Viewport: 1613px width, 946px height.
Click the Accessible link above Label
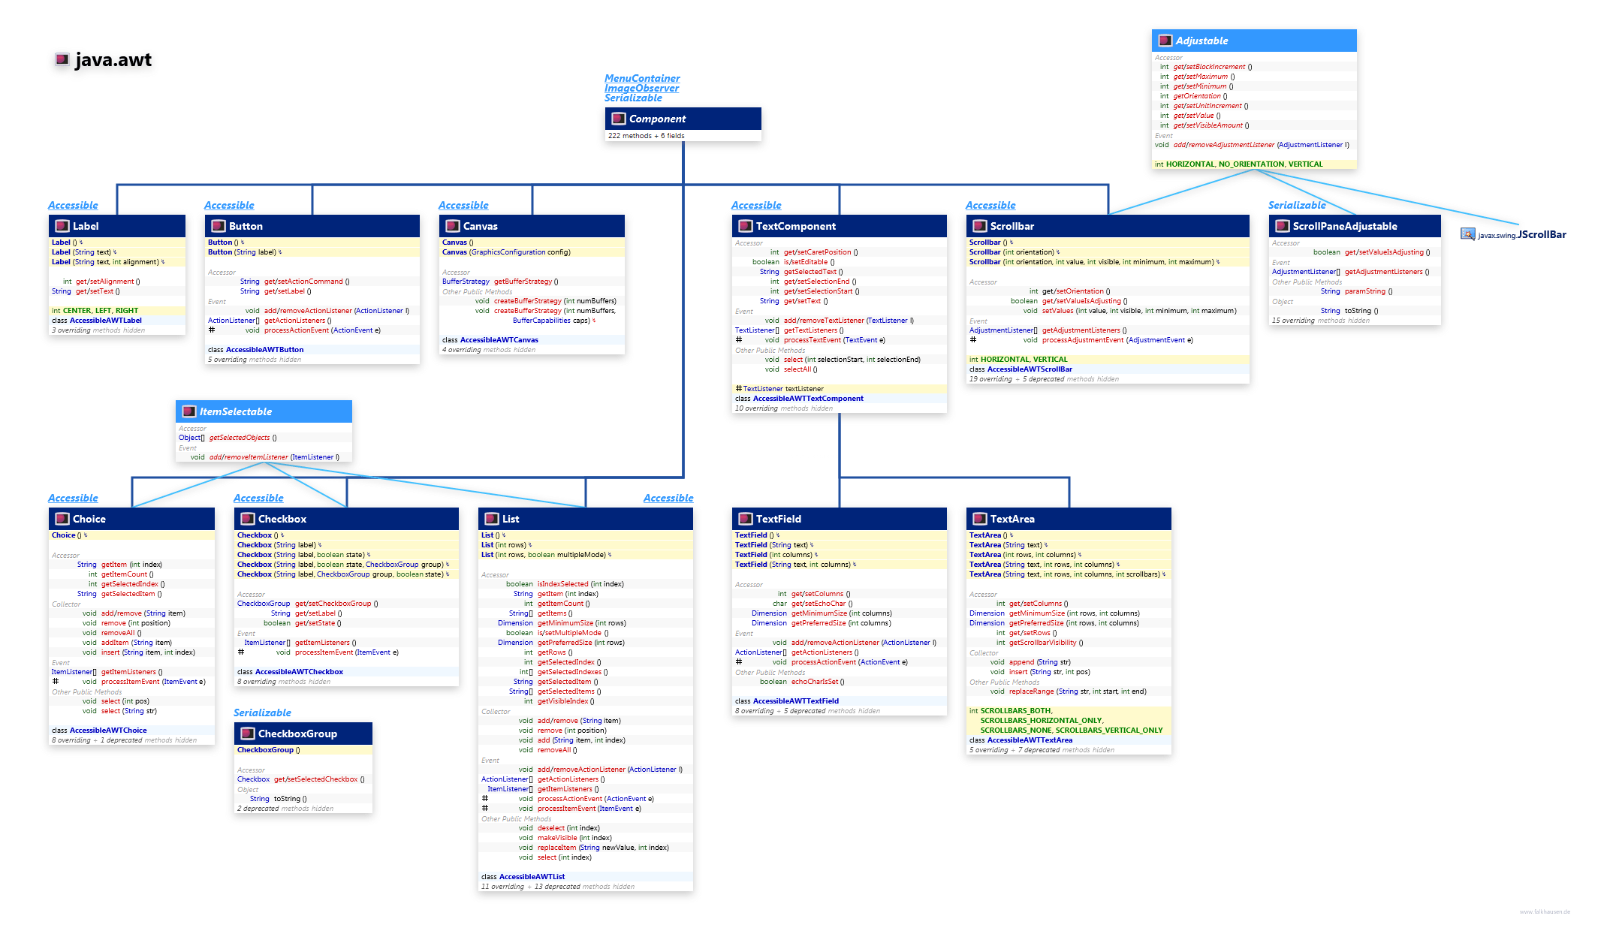73,205
